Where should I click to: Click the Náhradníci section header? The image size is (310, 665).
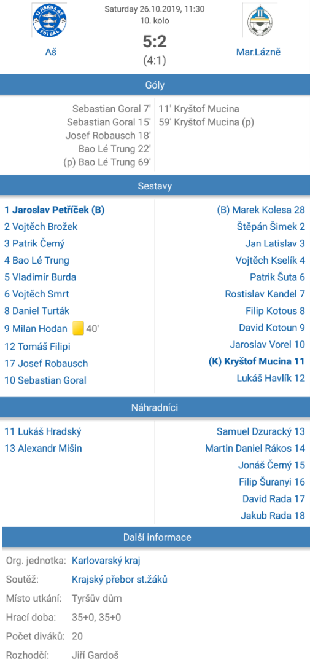click(x=155, y=407)
